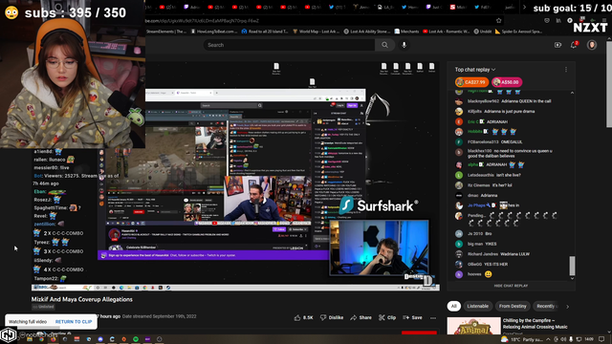Show hidden system tray icons chevron
This screenshot has width=612, height=344.
click(548, 339)
